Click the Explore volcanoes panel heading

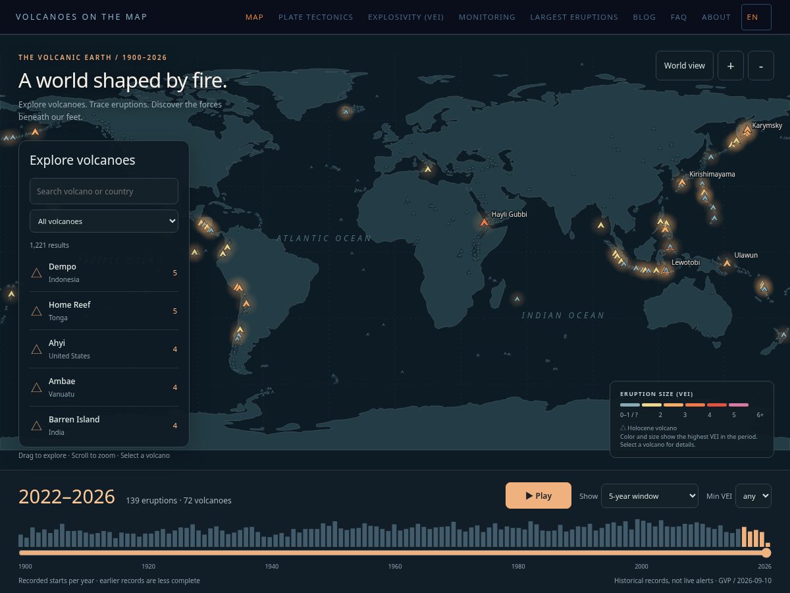click(82, 160)
